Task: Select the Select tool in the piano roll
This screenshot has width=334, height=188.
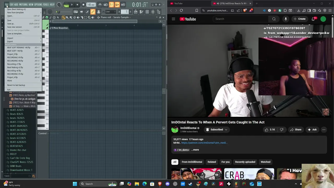Action: (x=85, y=17)
